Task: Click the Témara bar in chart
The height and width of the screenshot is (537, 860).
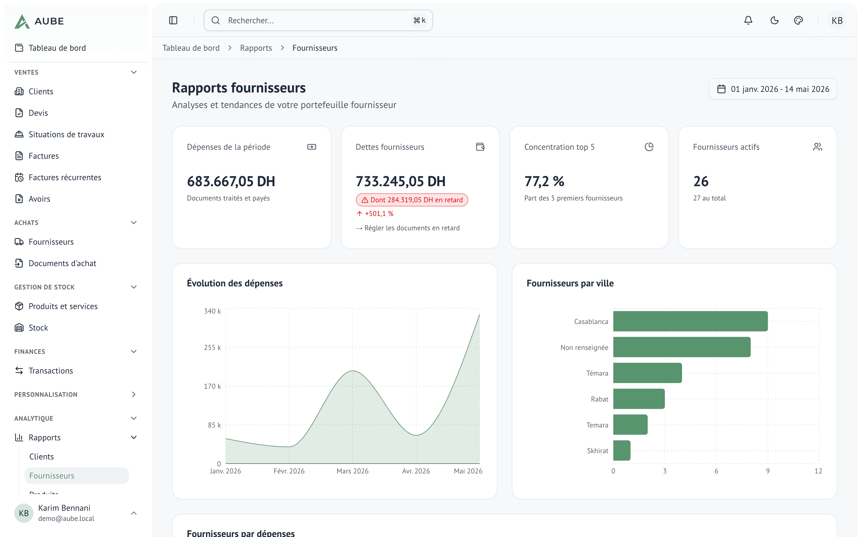Action: point(647,373)
